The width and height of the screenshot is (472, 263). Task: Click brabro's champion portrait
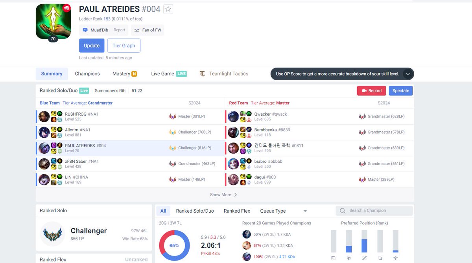[233, 164]
